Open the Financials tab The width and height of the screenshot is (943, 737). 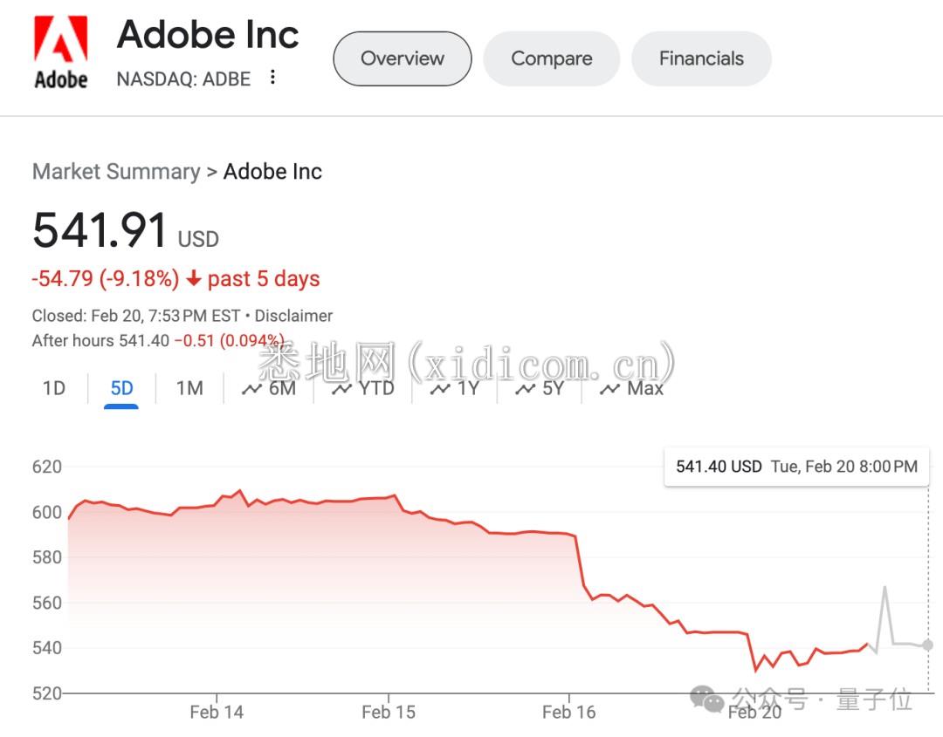(x=701, y=58)
